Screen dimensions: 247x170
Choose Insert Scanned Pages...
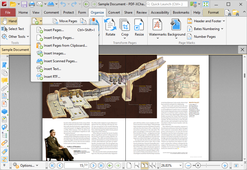[65, 61]
